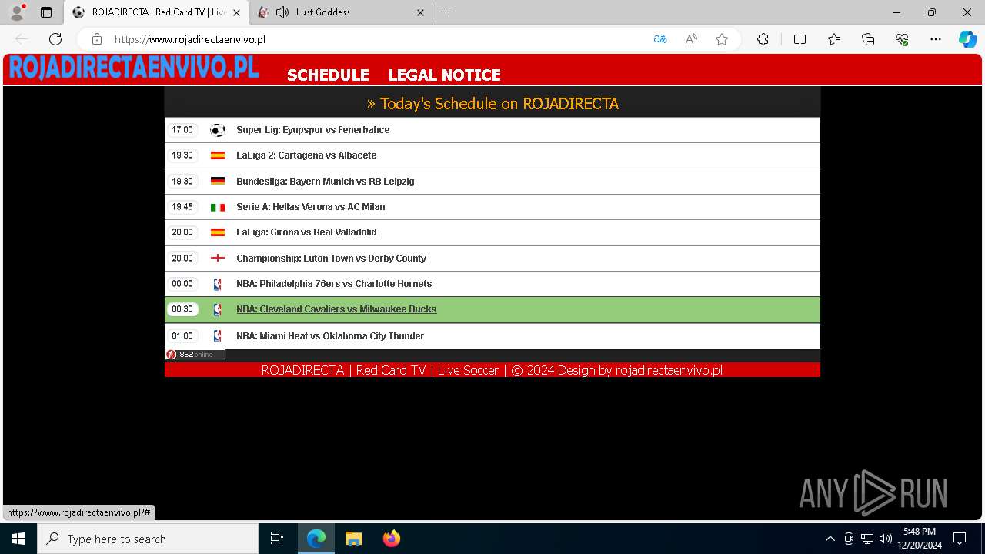Click the footer copyright text rojadirectaenvivo.pl
This screenshot has width=985, height=554.
[492, 370]
